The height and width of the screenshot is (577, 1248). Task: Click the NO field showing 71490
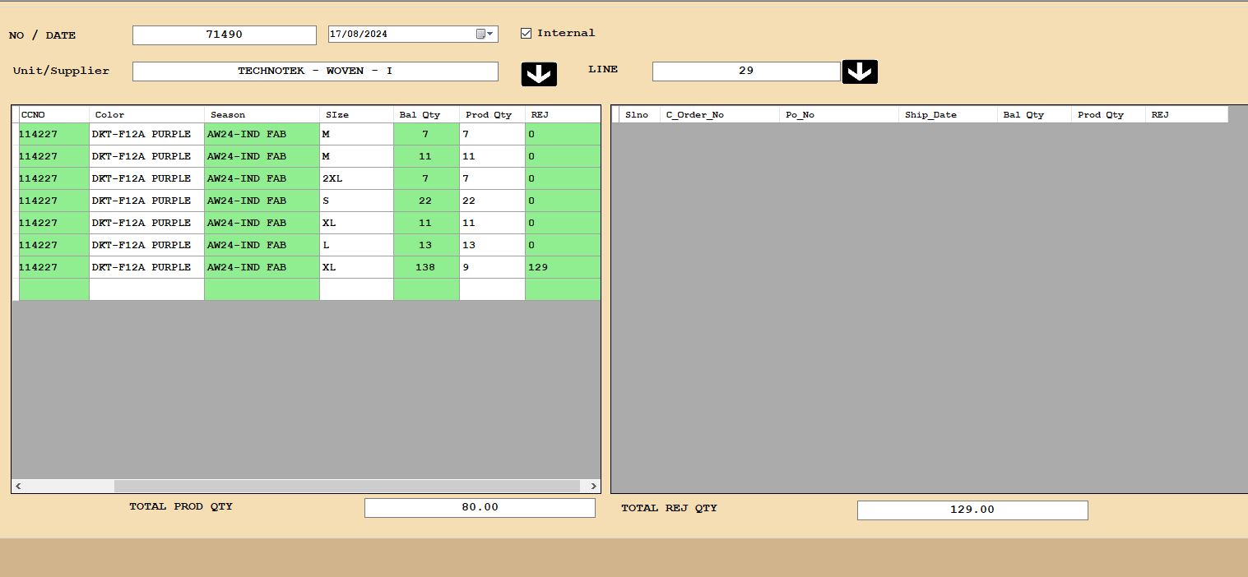point(224,35)
